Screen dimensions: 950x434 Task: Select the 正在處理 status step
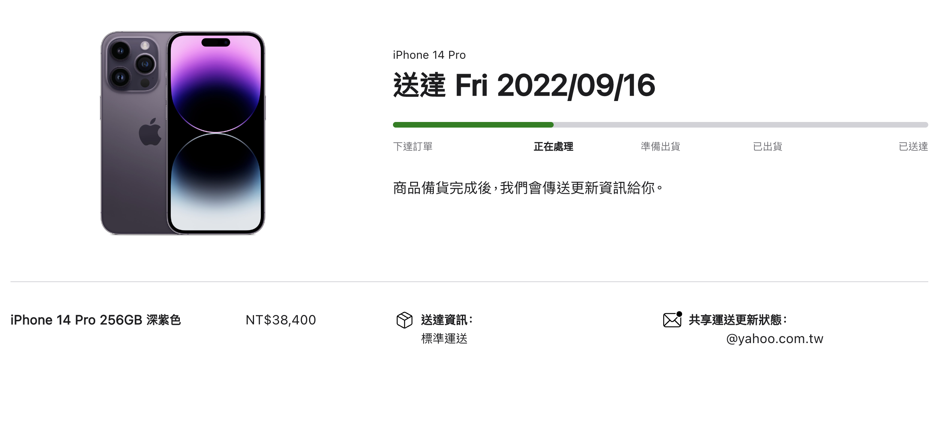coord(553,146)
